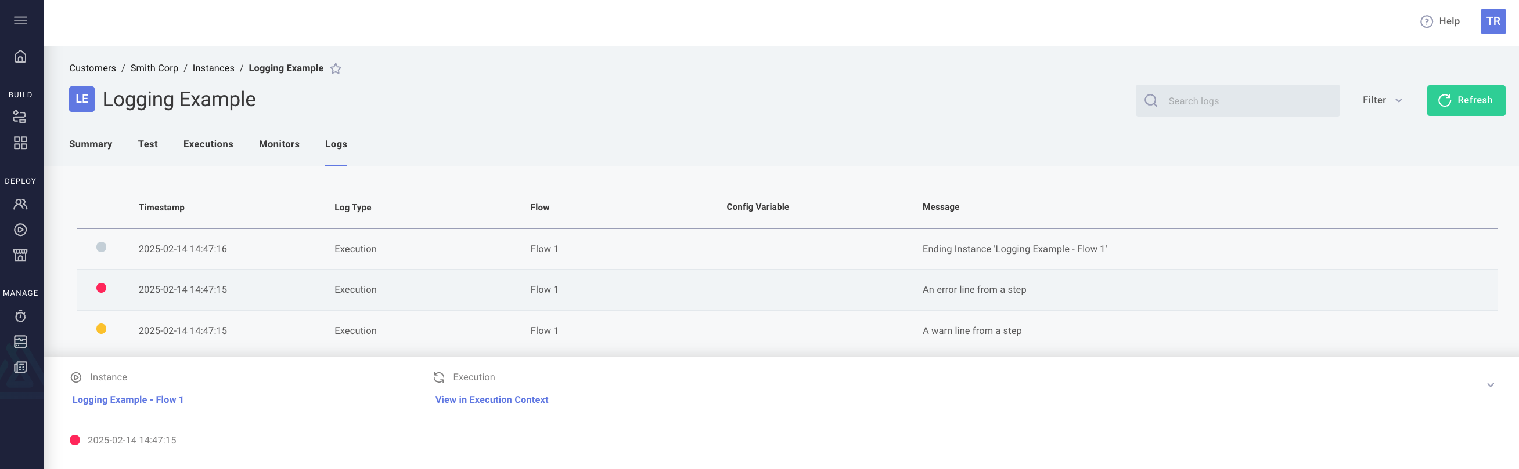Click the Timestamp column header

point(161,208)
